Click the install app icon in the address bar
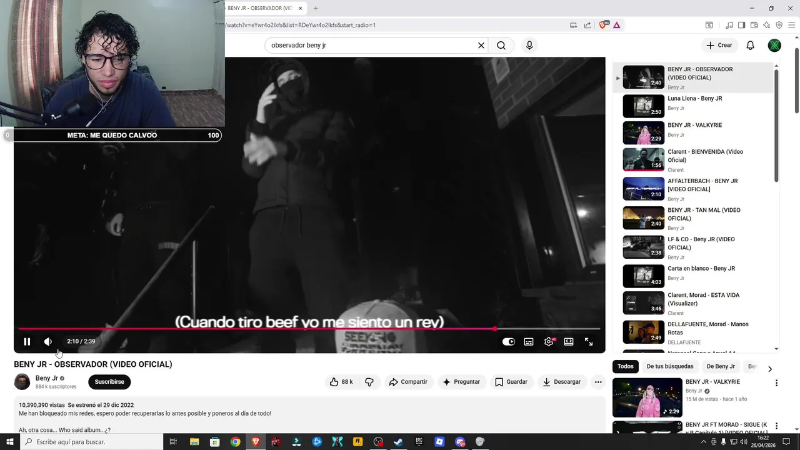The height and width of the screenshot is (450, 800). pyautogui.click(x=573, y=25)
